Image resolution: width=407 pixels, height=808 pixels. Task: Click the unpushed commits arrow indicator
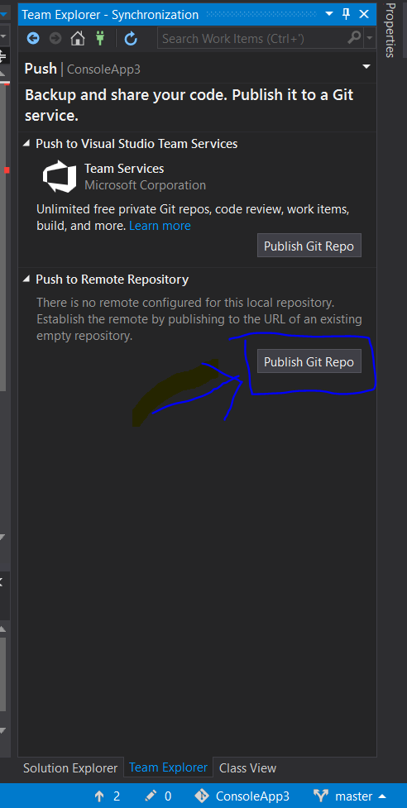pyautogui.click(x=108, y=796)
